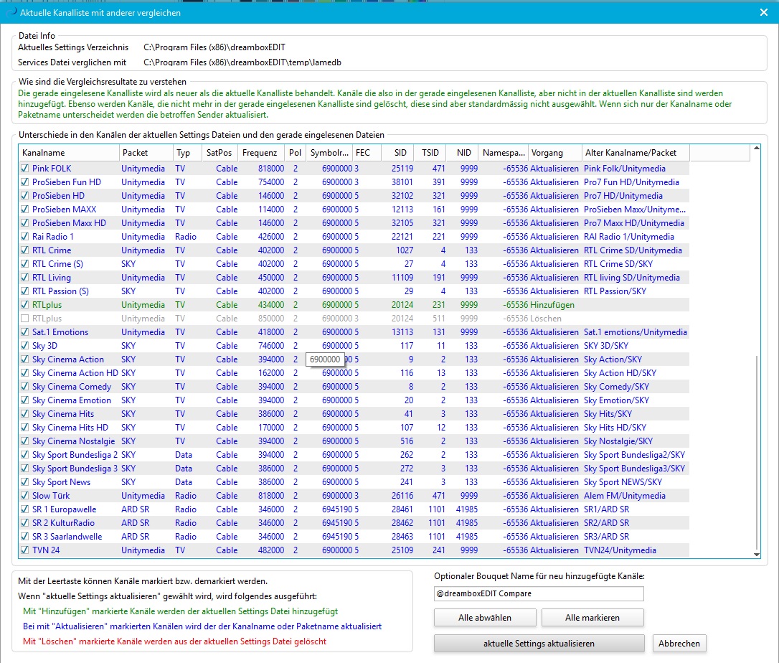The height and width of the screenshot is (663, 779).
Task: Click the scroll down arrow of channel list
Action: [x=755, y=553]
